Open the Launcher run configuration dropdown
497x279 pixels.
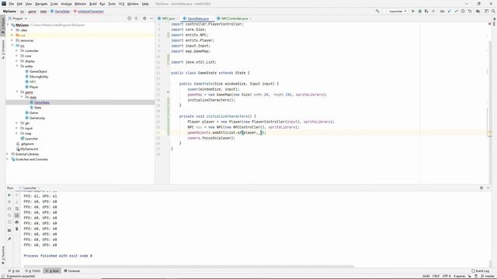(396, 11)
